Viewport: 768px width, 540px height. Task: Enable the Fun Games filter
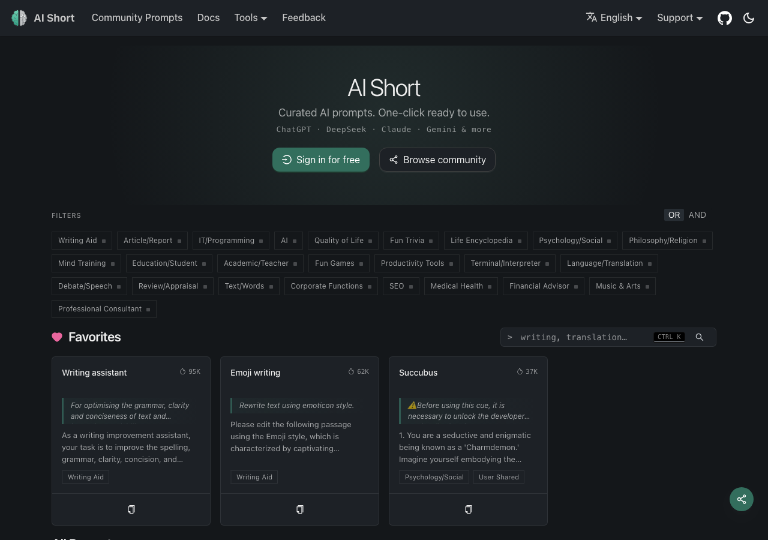point(339,263)
